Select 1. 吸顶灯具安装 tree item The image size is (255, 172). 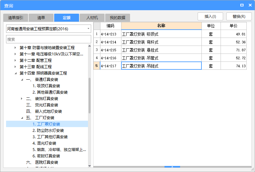coord(46,86)
